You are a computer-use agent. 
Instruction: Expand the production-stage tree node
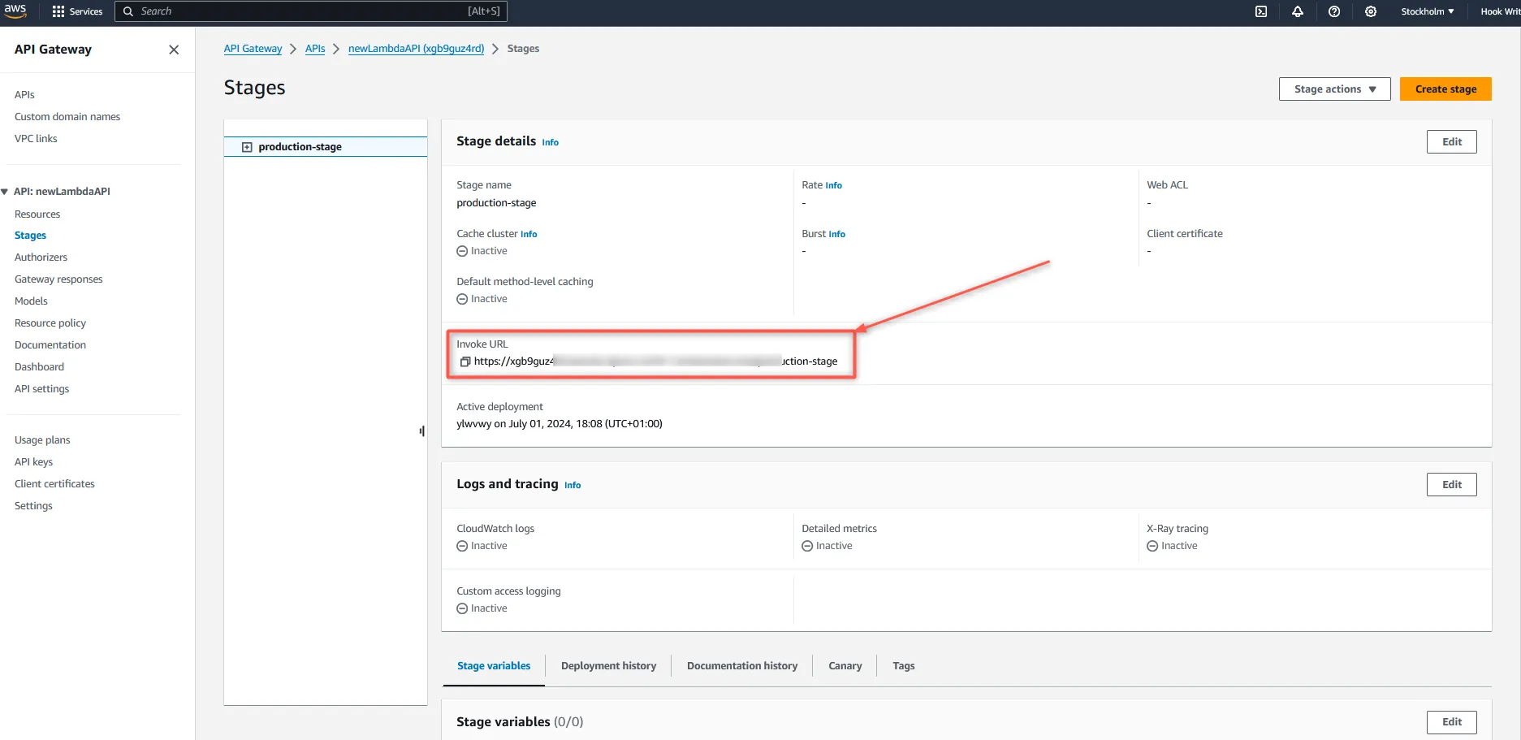point(247,147)
